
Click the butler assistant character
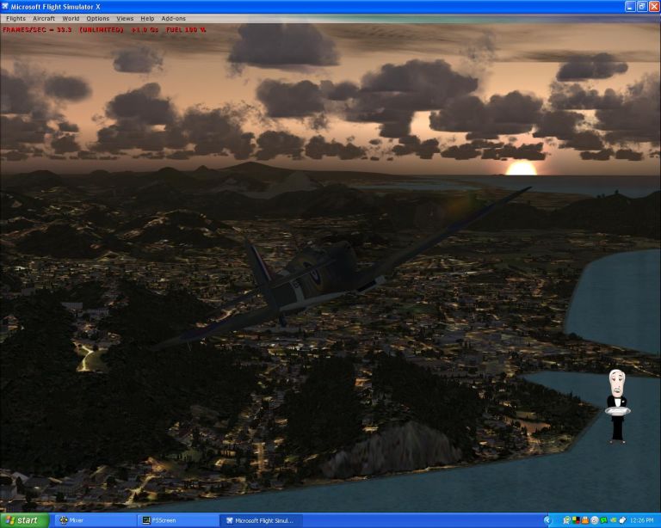[618, 406]
